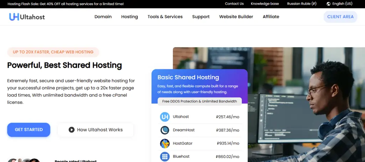The width and height of the screenshot is (365, 162).
Task: Click the HostGator name in comparison list
Action: tap(182, 143)
